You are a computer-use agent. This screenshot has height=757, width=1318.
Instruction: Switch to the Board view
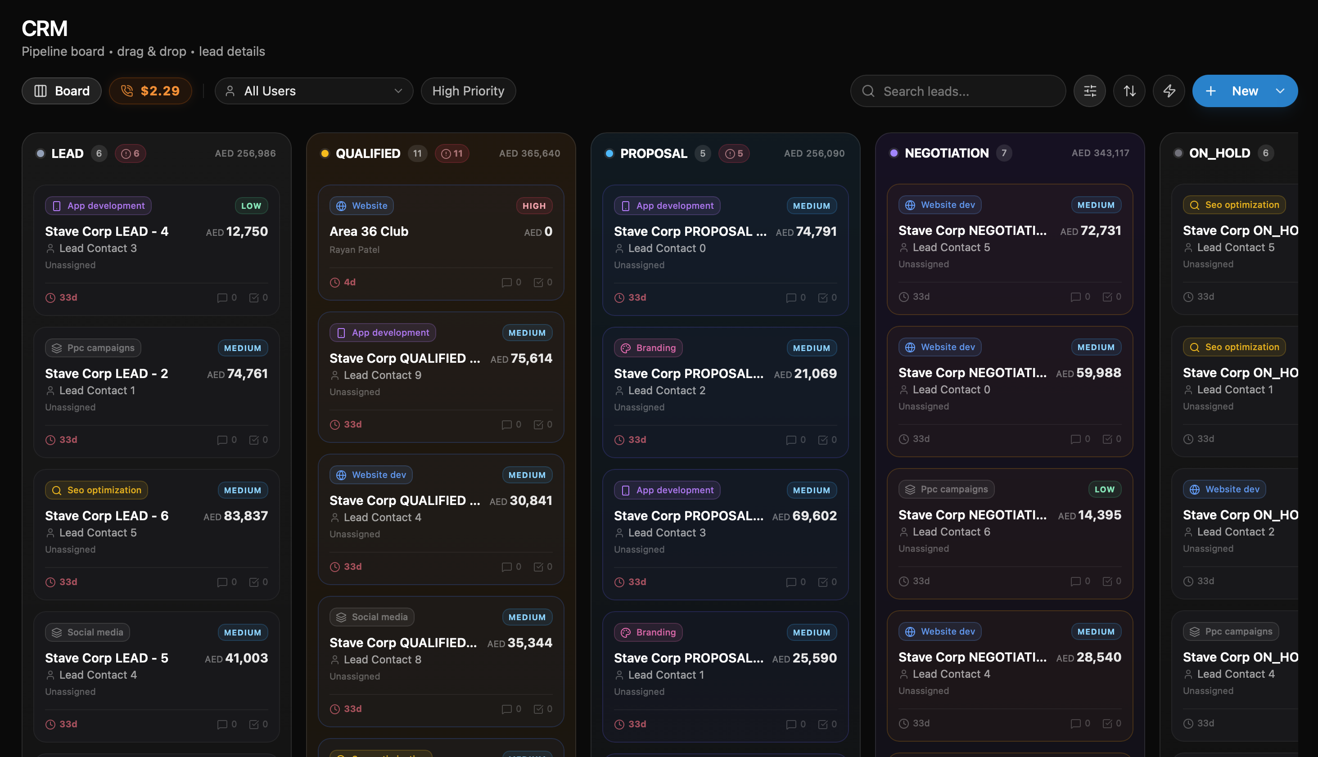tap(61, 91)
